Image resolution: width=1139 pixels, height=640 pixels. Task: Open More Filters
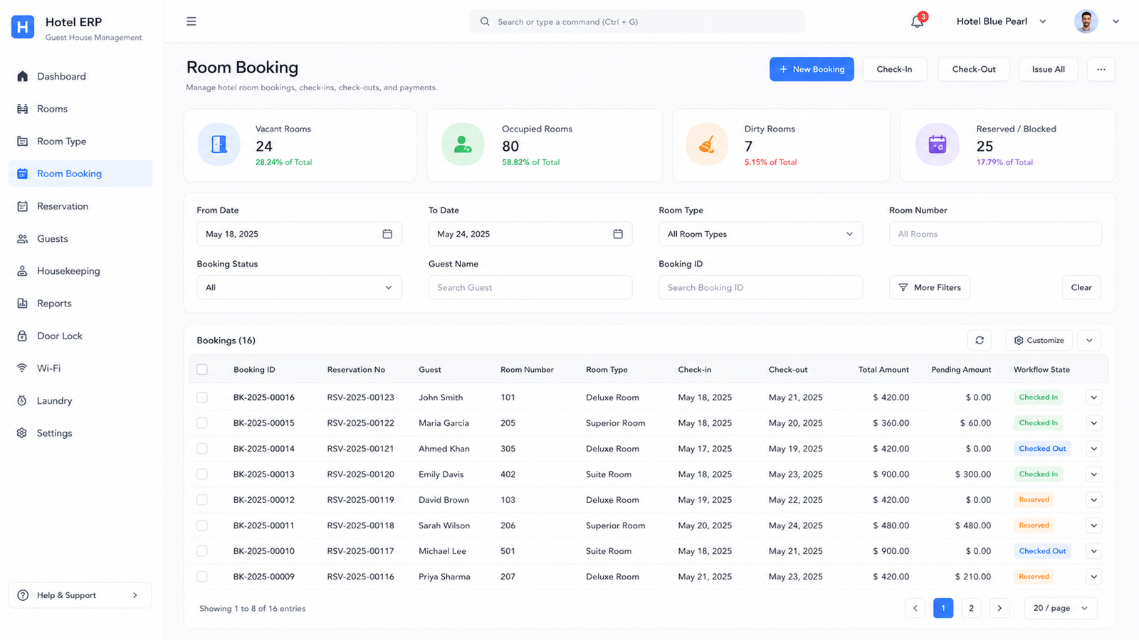point(929,287)
